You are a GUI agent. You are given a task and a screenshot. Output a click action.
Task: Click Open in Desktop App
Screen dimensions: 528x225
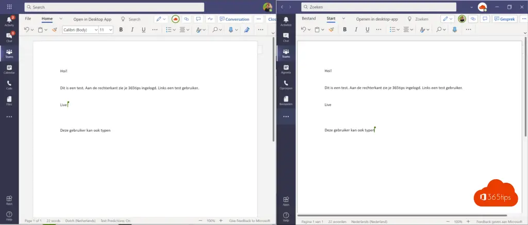pyautogui.click(x=92, y=19)
